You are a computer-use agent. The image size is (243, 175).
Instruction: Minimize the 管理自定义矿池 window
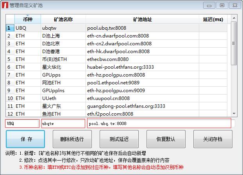point(209,5)
